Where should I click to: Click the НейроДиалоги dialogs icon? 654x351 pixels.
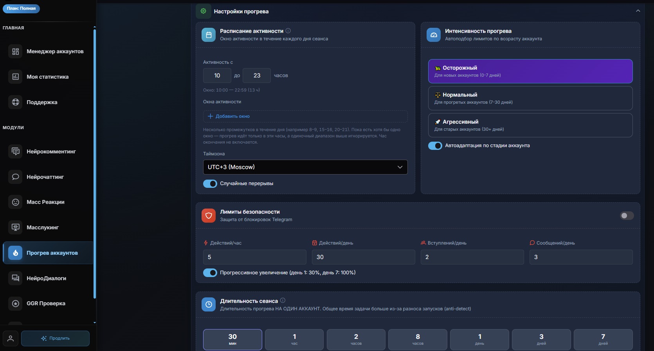(x=16, y=278)
